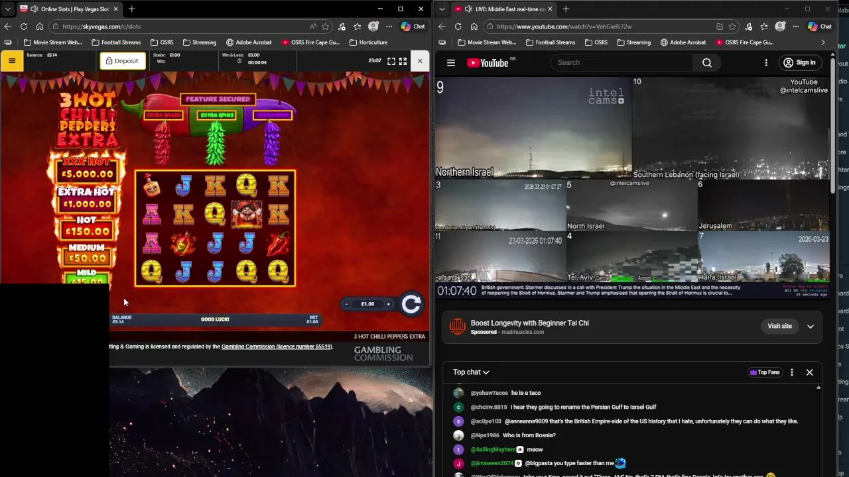Open Copilot Chat in the Sky Vegas window
This screenshot has height=477, width=849.
click(413, 26)
